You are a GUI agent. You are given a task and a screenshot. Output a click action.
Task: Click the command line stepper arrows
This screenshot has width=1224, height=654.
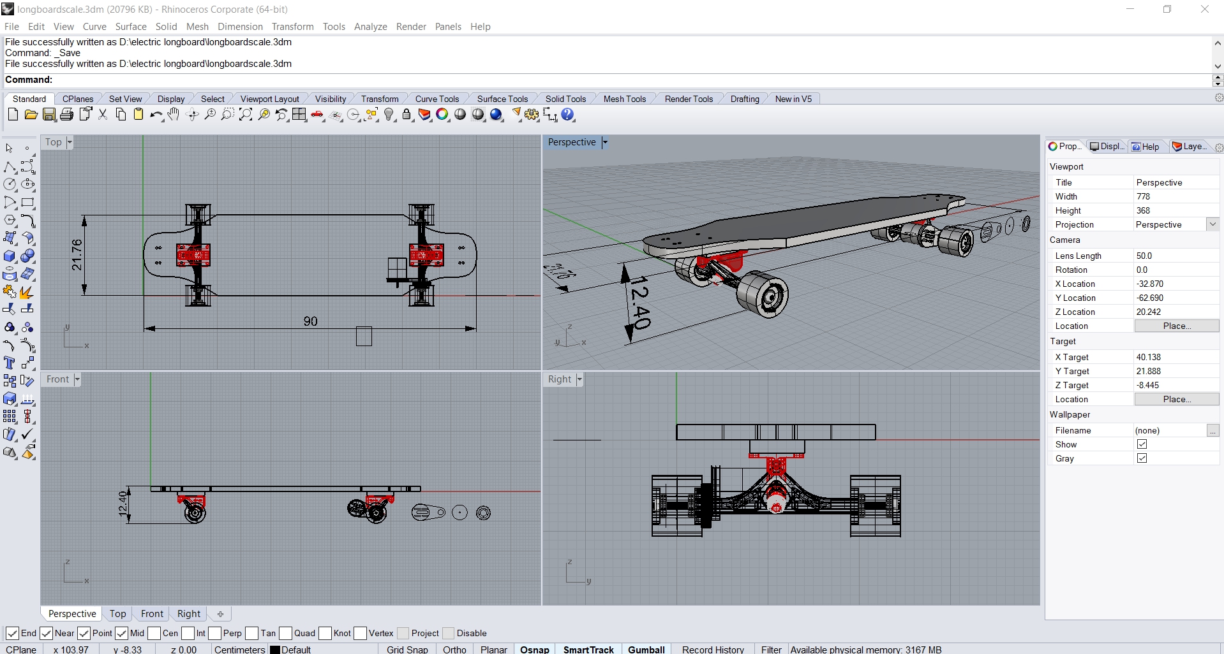(x=1218, y=80)
